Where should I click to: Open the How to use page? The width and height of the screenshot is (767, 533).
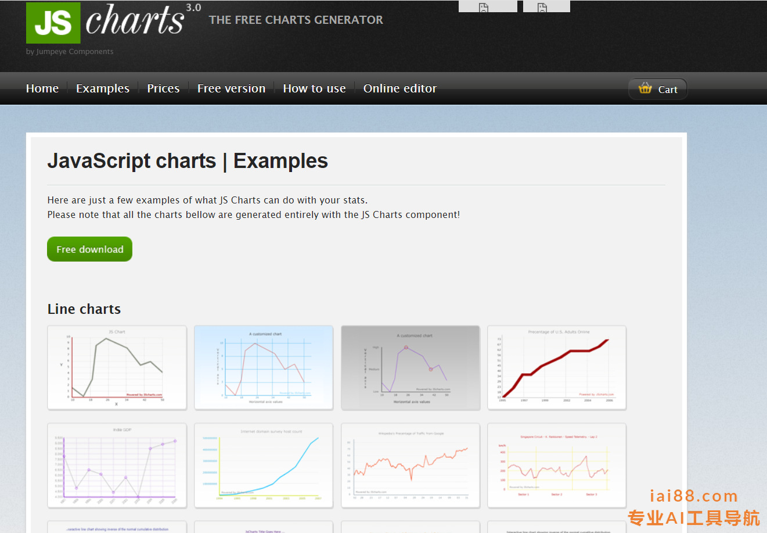pos(314,88)
